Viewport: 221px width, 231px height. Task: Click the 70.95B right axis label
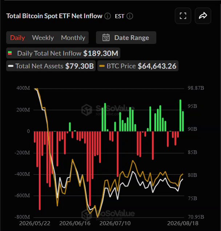(x=196, y=217)
